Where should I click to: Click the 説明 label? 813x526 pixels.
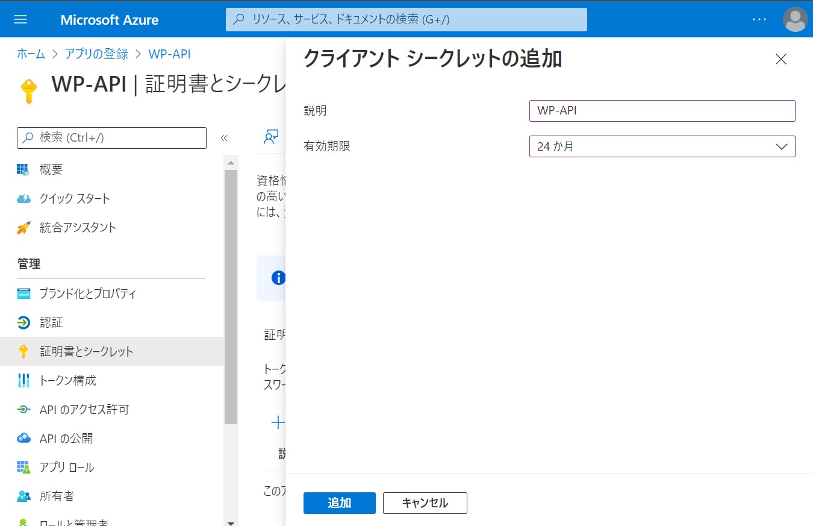(316, 111)
